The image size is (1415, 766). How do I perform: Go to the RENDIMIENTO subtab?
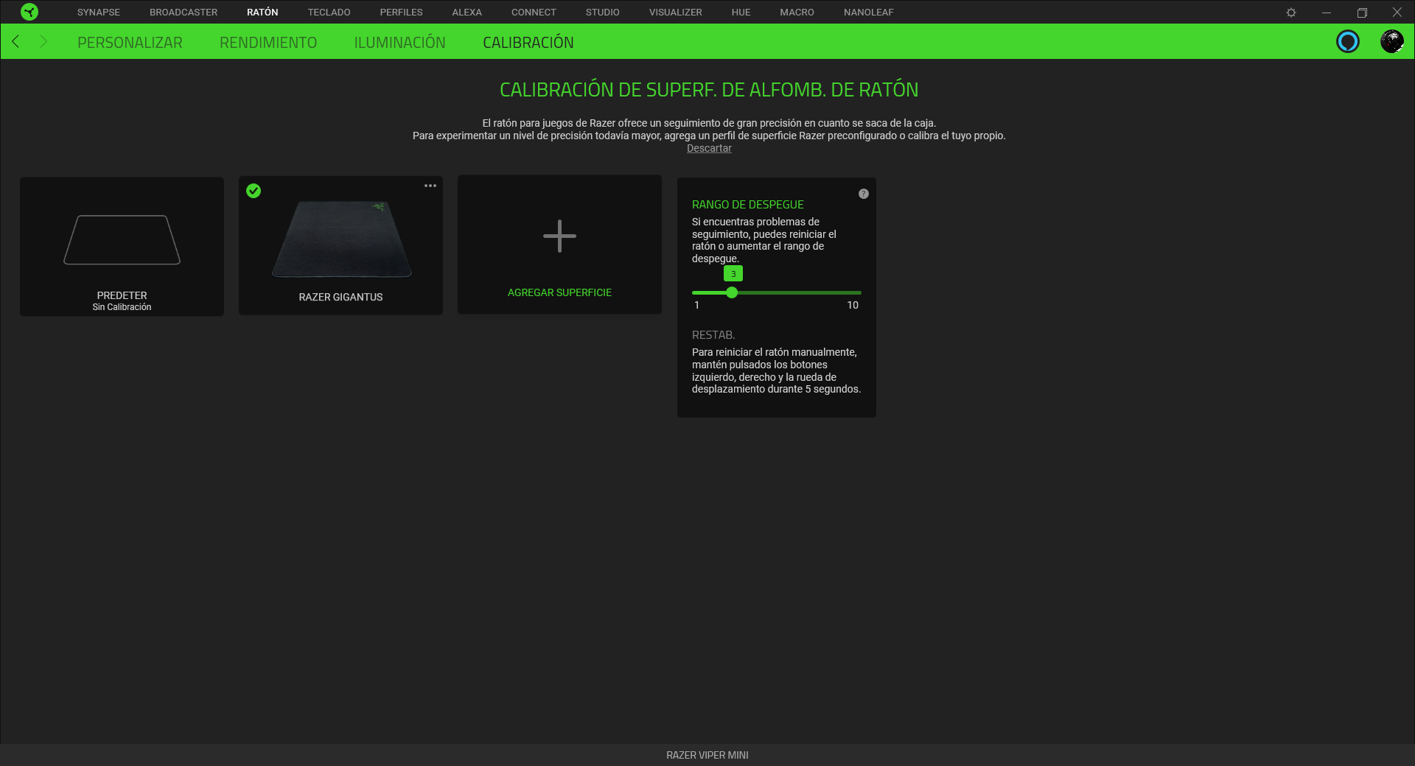(x=268, y=43)
